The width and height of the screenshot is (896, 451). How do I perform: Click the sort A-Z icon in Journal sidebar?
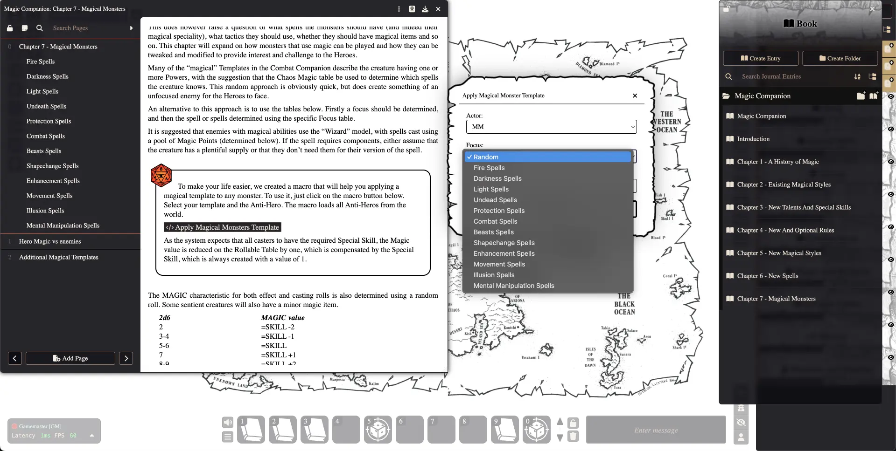coord(857,76)
